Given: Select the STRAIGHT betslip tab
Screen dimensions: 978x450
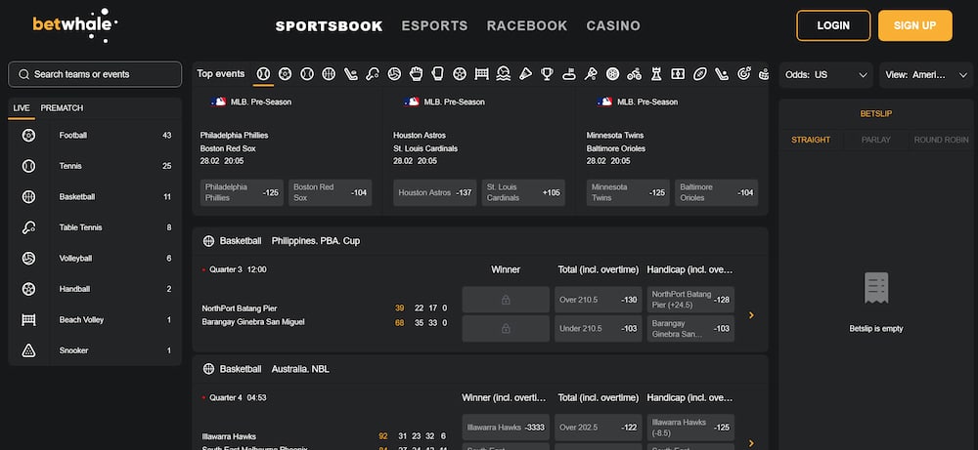Looking at the screenshot, I should click(x=811, y=140).
